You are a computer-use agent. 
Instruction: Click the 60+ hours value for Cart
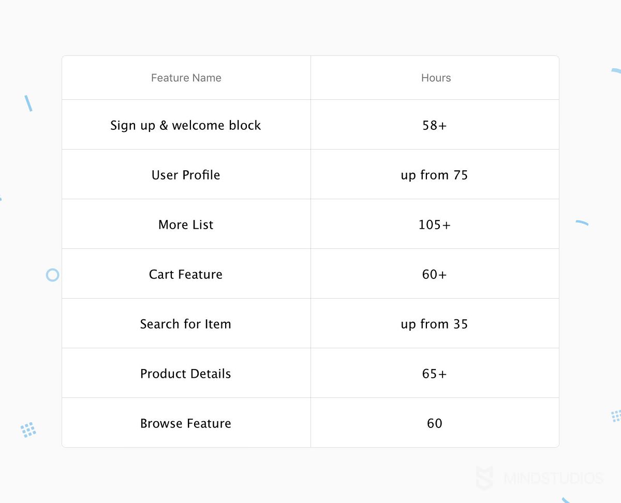pos(434,274)
